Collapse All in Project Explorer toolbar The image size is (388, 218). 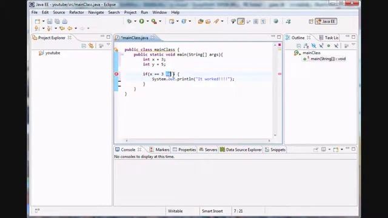[84, 46]
